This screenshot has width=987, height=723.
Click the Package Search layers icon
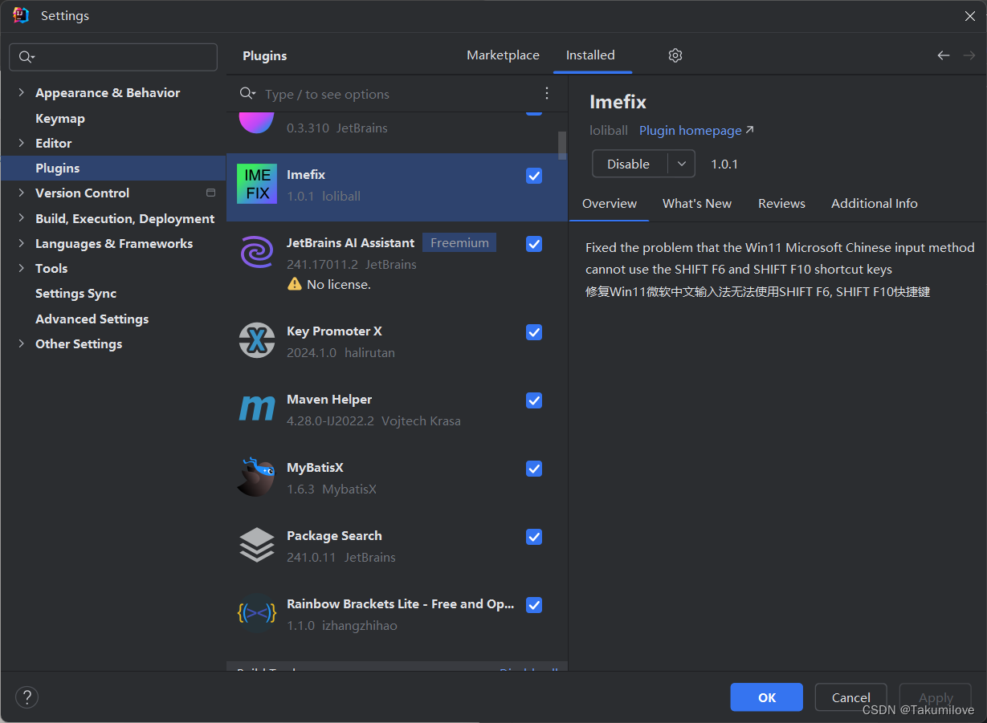coord(257,545)
